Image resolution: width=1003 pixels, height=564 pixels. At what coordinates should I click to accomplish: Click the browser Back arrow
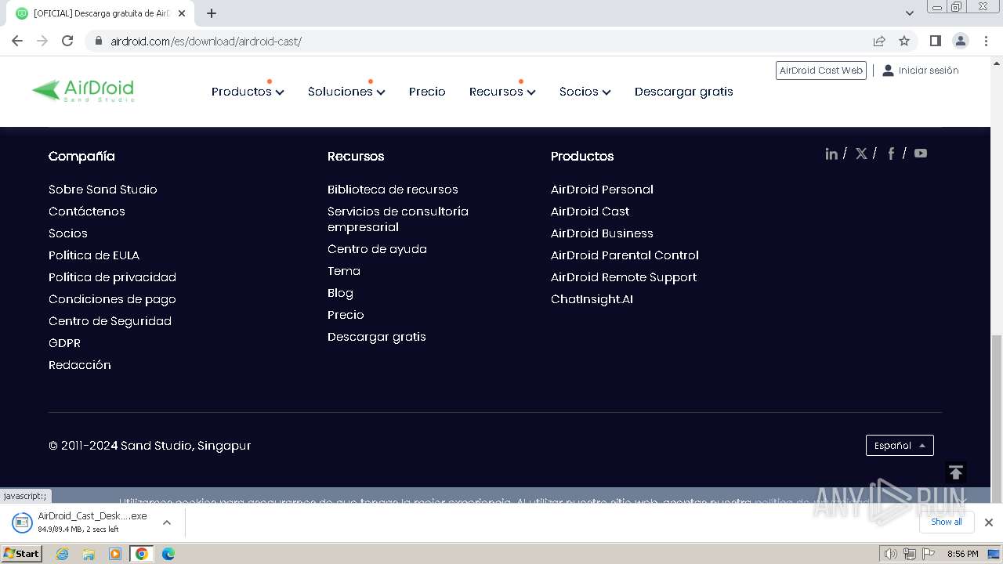pyautogui.click(x=17, y=41)
